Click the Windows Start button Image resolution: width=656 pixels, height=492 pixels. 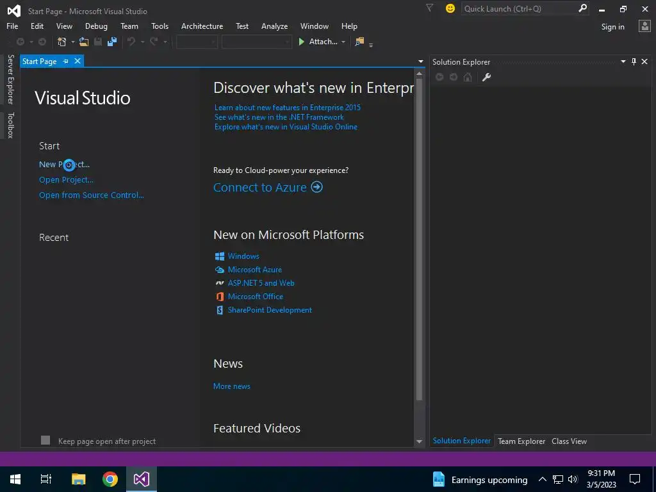pyautogui.click(x=15, y=479)
